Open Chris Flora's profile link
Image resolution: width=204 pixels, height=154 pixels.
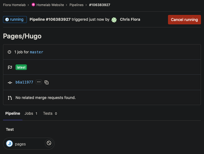(130, 20)
